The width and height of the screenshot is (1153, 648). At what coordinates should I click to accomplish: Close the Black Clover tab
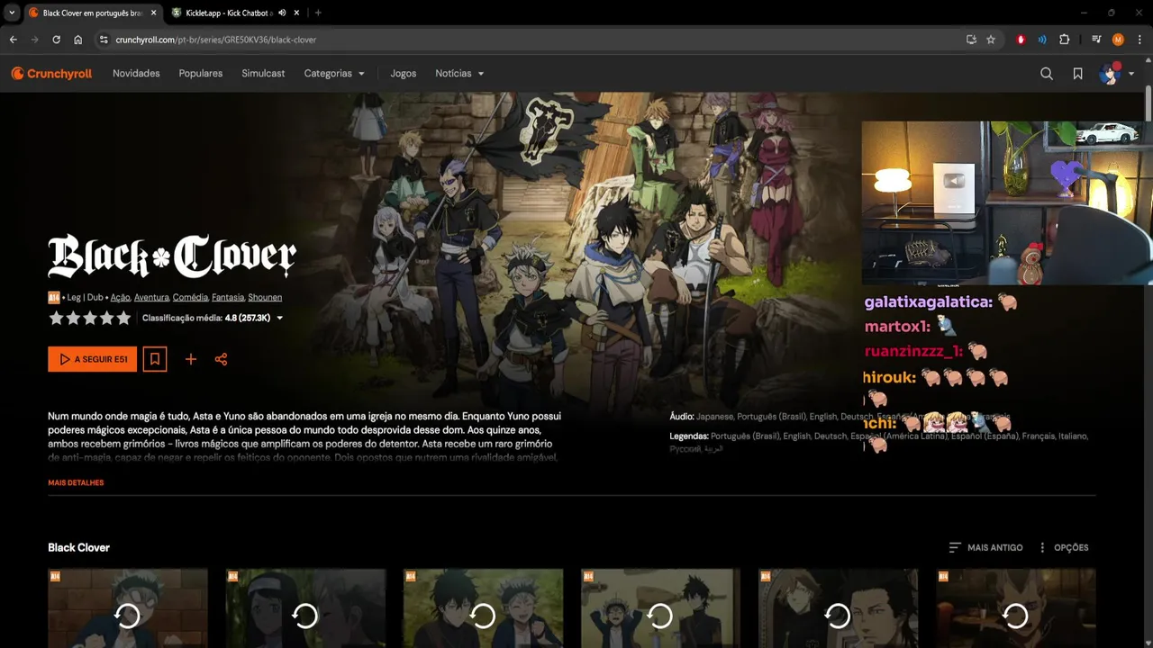154,13
